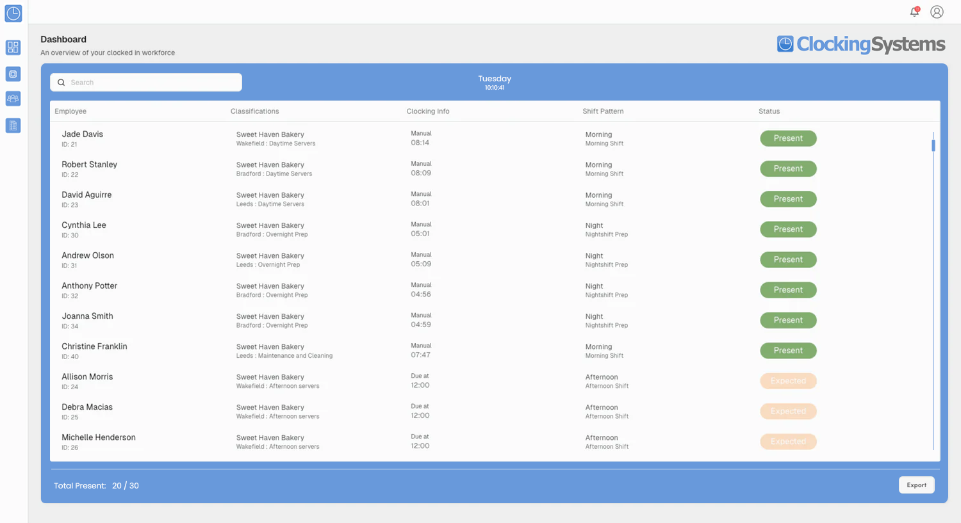Image resolution: width=961 pixels, height=523 pixels.
Task: Click the Export button
Action: [916, 485]
